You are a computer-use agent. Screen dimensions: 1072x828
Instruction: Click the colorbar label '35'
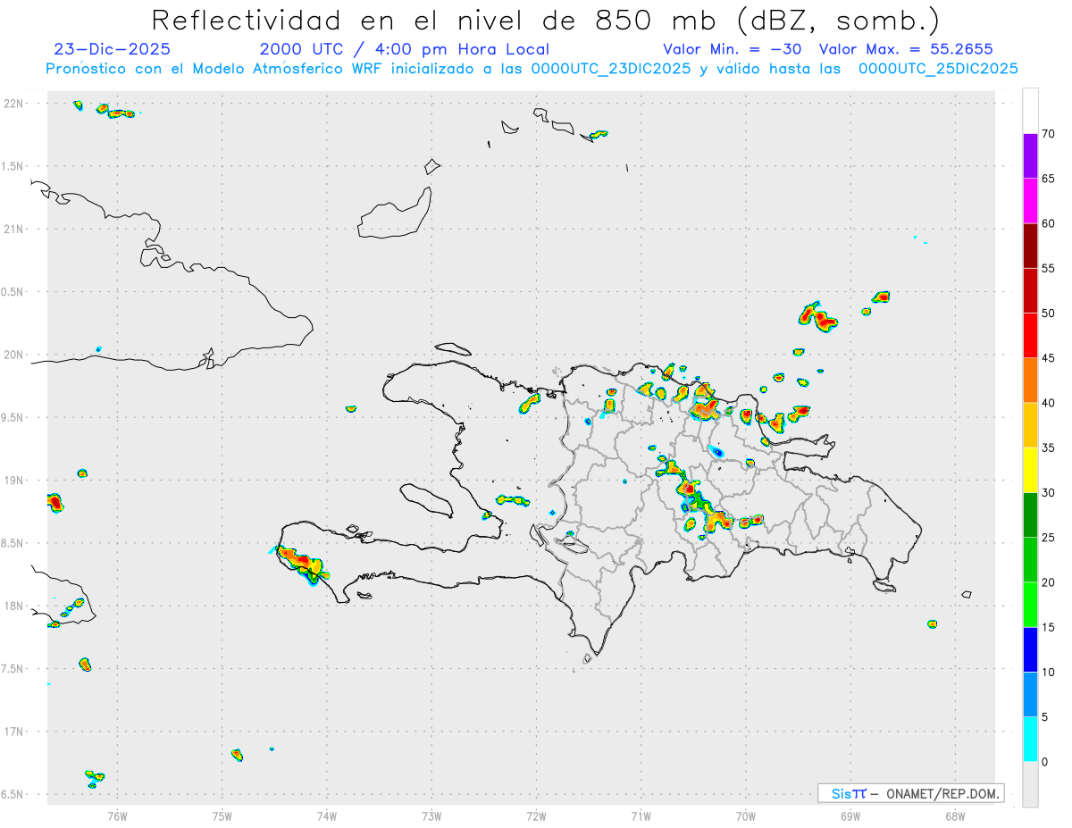click(1048, 447)
